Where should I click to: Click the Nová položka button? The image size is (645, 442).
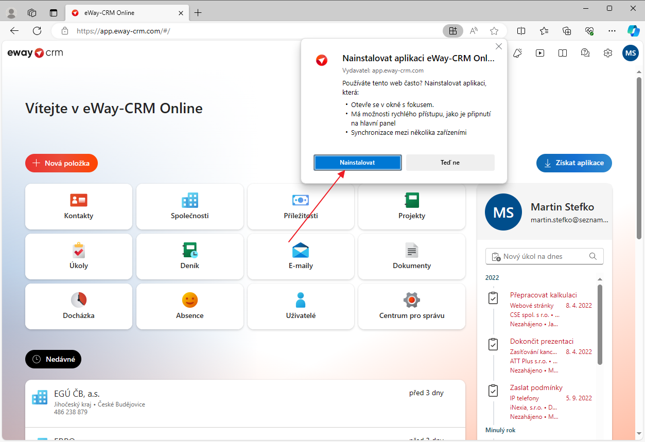tap(61, 163)
